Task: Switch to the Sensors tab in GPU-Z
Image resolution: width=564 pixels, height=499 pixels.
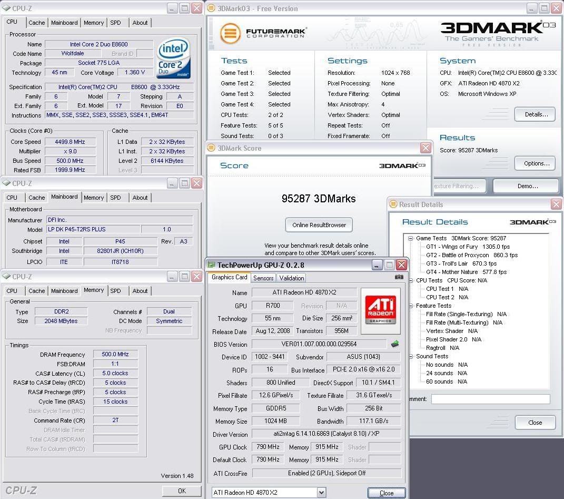Action: pyautogui.click(x=263, y=278)
